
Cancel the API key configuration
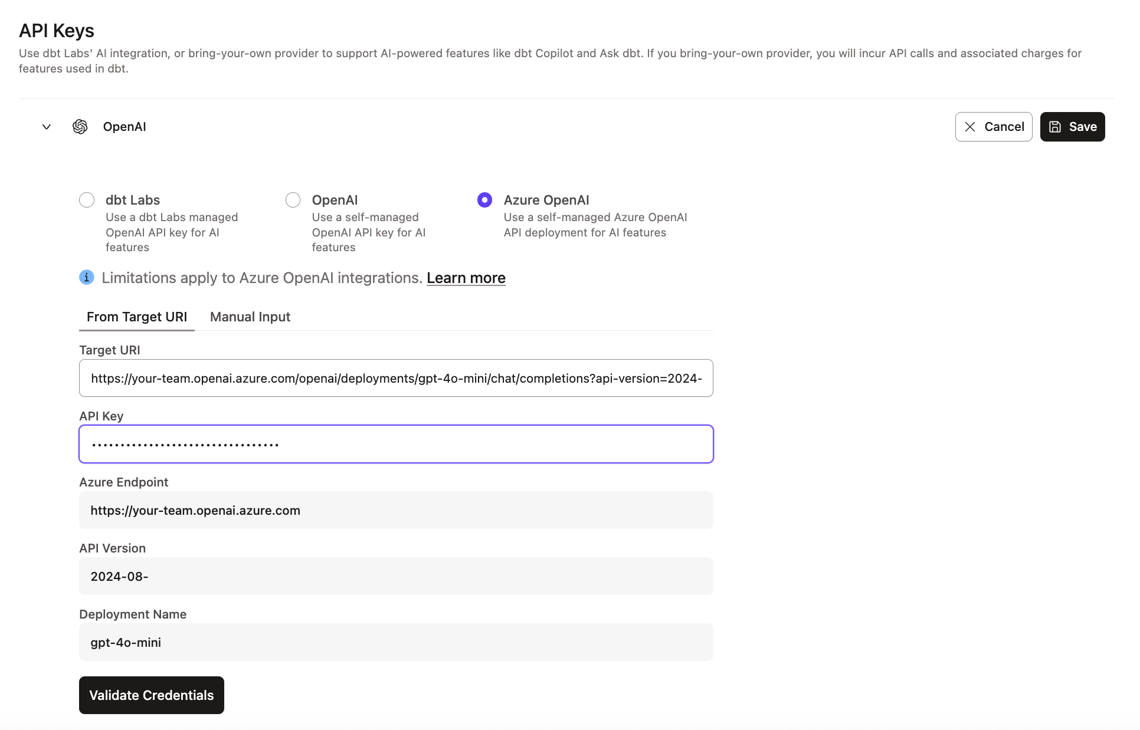(994, 126)
